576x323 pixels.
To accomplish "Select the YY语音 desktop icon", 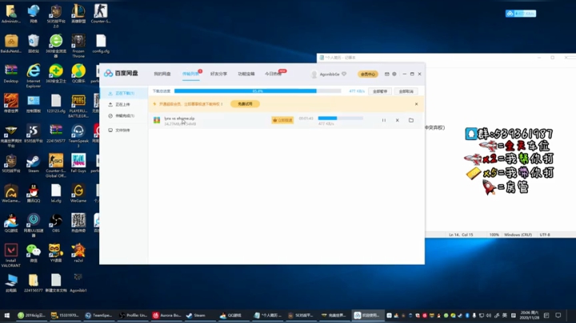I will (56, 253).
